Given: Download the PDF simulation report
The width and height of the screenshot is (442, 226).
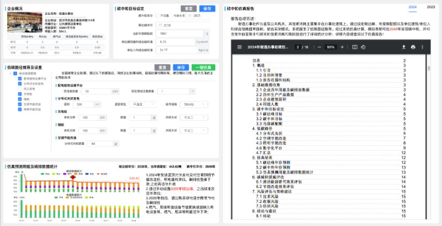Looking at the screenshot, I should (x=404, y=47).
